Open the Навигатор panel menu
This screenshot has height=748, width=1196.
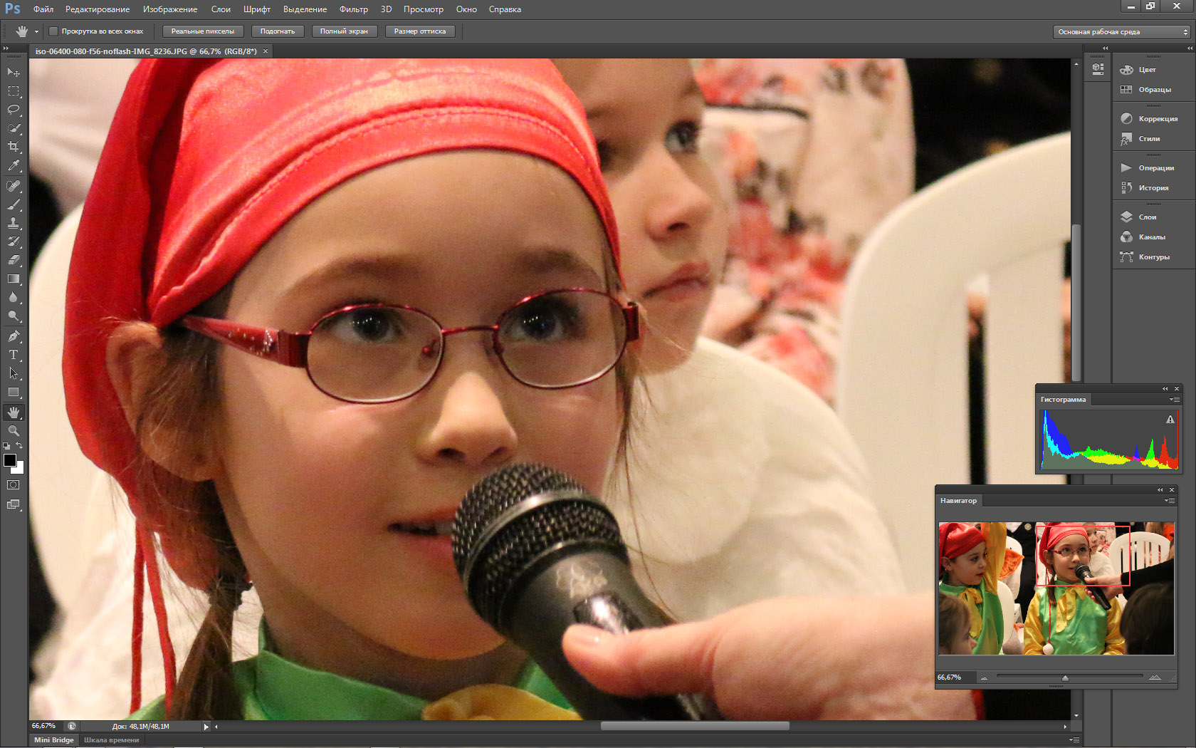click(x=1169, y=501)
